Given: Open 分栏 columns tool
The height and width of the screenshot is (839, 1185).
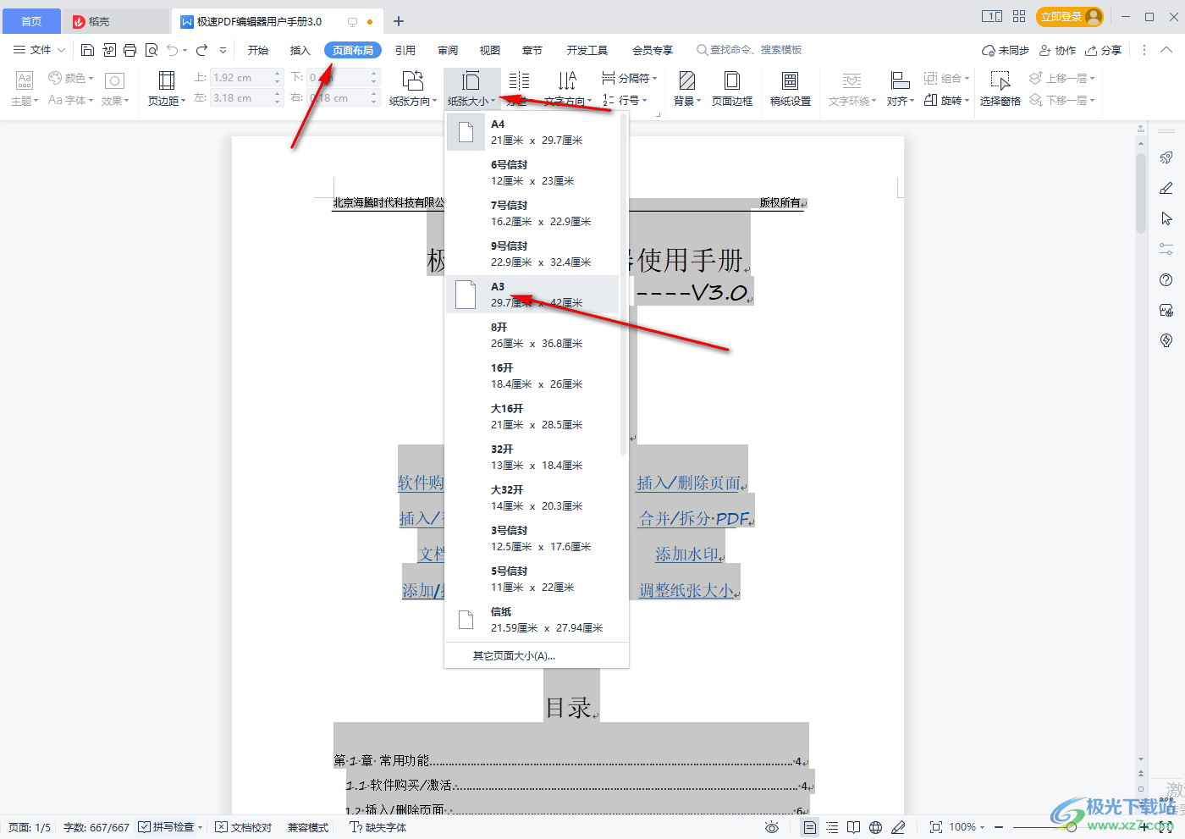Looking at the screenshot, I should tap(519, 88).
